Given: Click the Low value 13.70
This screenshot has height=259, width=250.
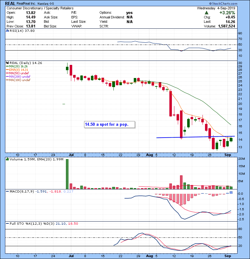Looking at the screenshot, I should coord(31,22).
